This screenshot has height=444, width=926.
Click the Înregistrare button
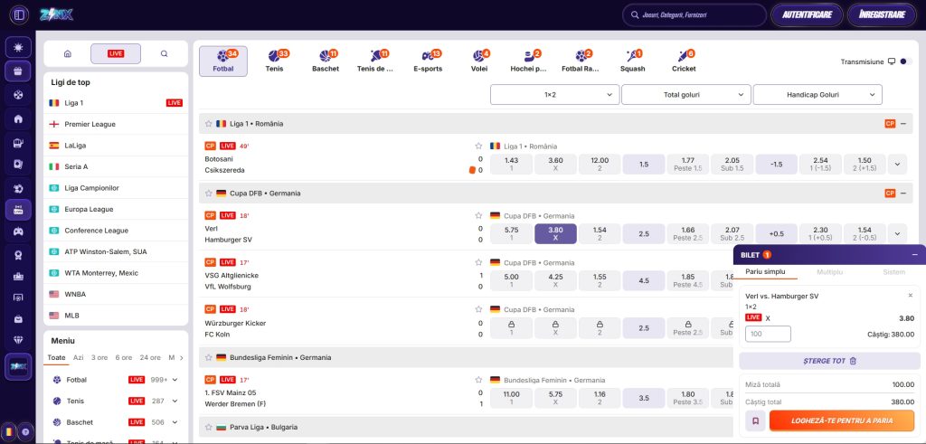(882, 15)
